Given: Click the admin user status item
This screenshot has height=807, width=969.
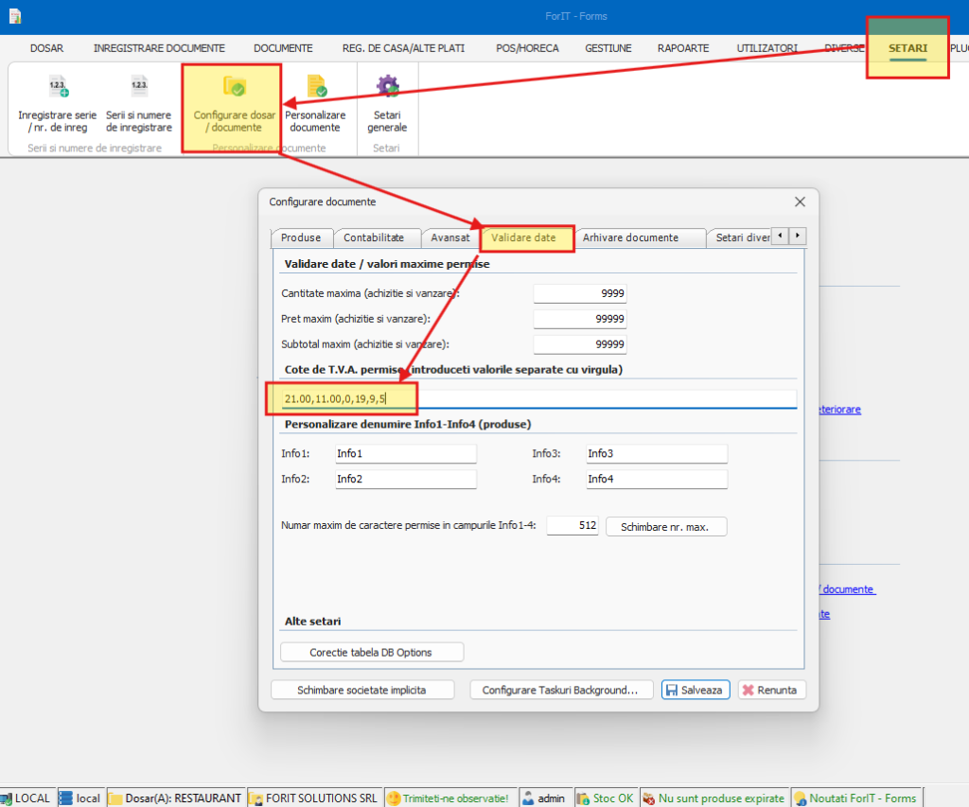Looking at the screenshot, I should point(544,798).
